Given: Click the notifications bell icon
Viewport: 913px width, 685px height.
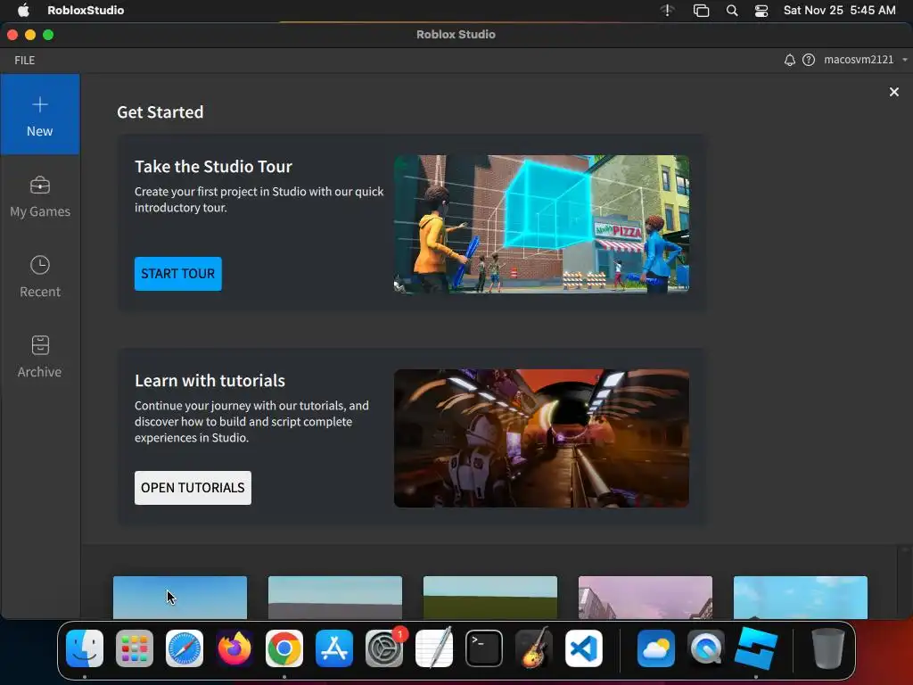Looking at the screenshot, I should [x=790, y=60].
